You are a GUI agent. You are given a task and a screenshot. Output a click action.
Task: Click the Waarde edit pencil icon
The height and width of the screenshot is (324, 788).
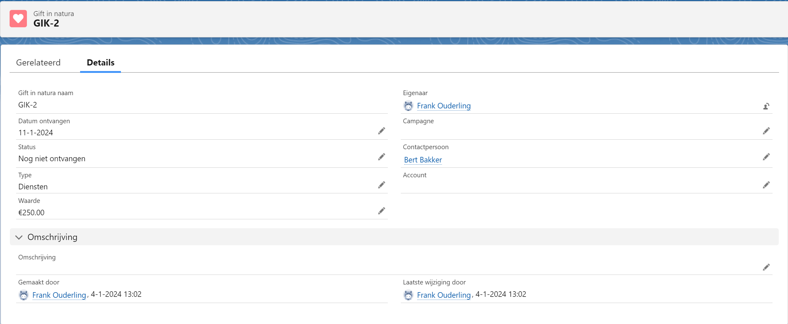pyautogui.click(x=381, y=211)
